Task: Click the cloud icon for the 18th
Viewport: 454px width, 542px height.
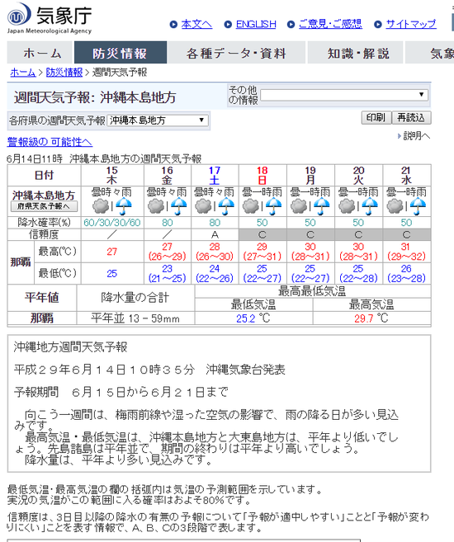Action: coord(251,207)
